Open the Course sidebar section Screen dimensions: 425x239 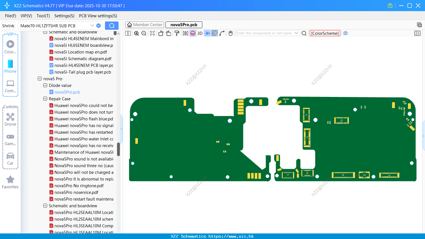point(10,47)
